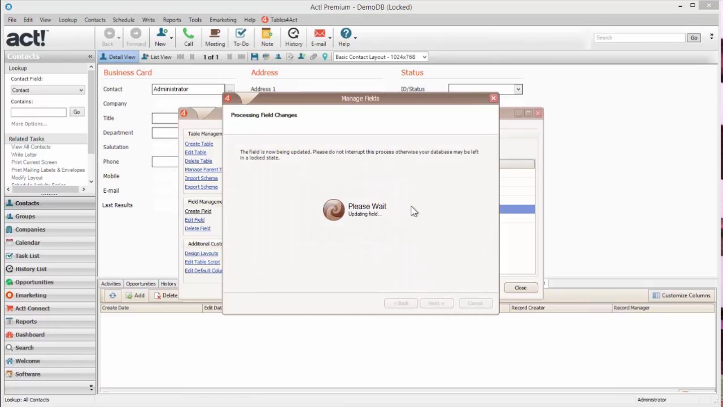Open the Tables4Act menu

pyautogui.click(x=280, y=20)
